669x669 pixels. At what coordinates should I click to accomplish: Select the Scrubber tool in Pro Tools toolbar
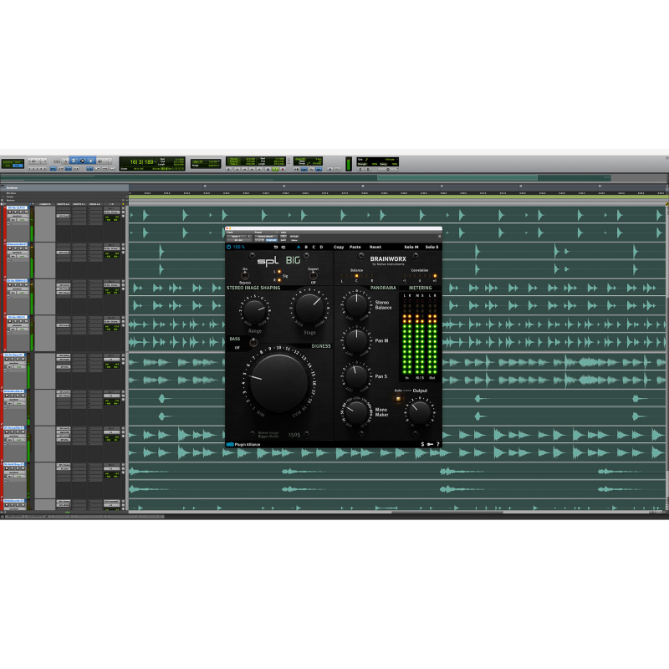click(100, 161)
